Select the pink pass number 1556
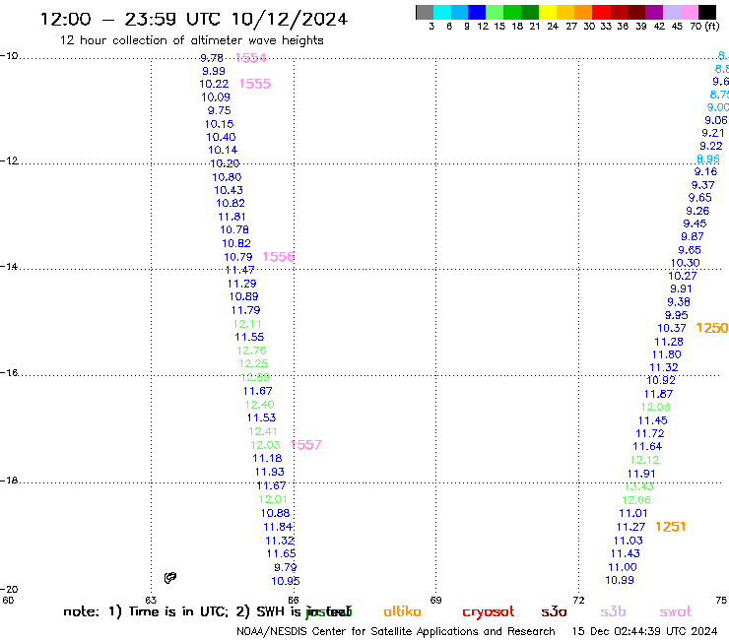Viewport: 729px width, 640px height. point(279,257)
